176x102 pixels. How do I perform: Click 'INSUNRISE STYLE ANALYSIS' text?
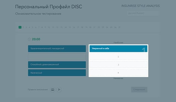click(141, 6)
